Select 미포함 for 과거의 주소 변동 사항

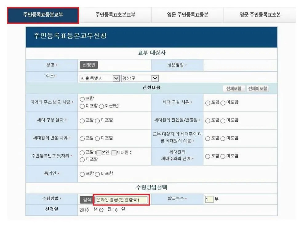[82, 106]
